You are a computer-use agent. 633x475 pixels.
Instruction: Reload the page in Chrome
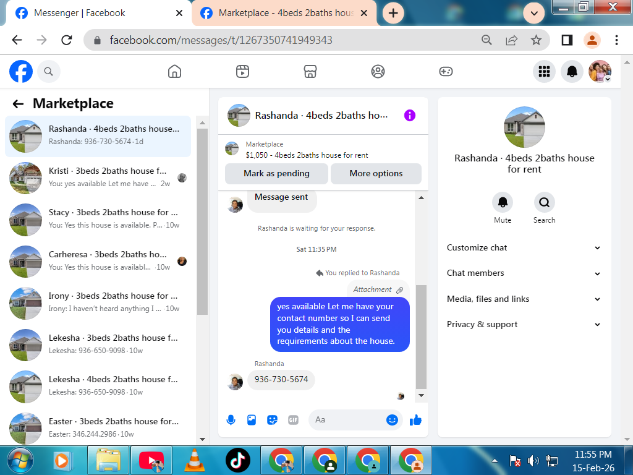pyautogui.click(x=67, y=40)
